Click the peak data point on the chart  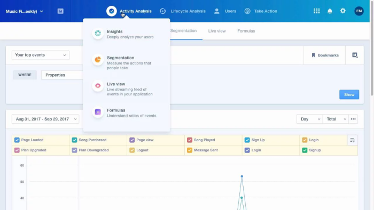[x=241, y=176]
